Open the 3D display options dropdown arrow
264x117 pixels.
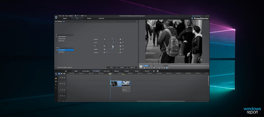point(168,68)
